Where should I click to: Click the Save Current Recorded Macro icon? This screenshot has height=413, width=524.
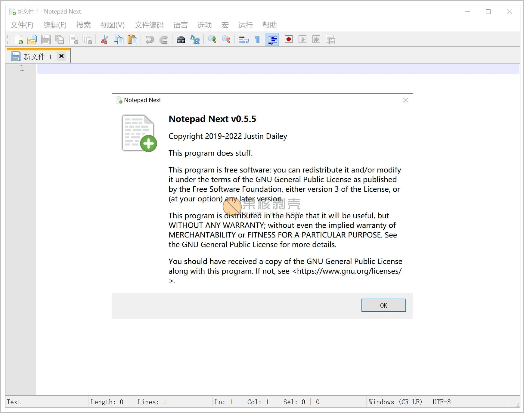pos(330,39)
